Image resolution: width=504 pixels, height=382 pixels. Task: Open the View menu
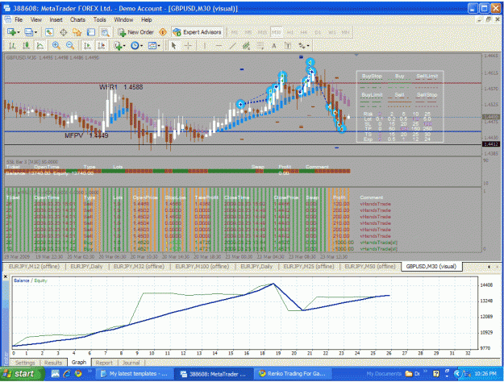[36, 19]
